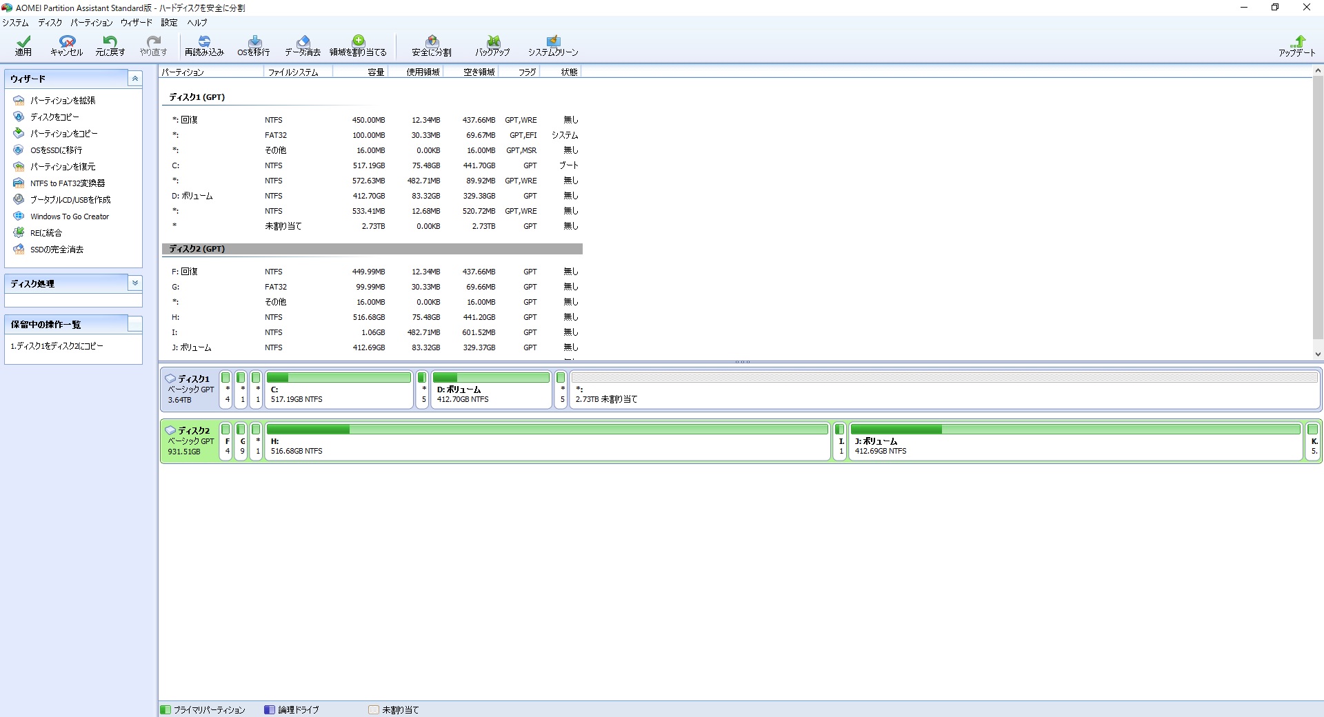1324x717 pixels.
Task: Expand the ディスク処理 panel
Action: [x=135, y=283]
